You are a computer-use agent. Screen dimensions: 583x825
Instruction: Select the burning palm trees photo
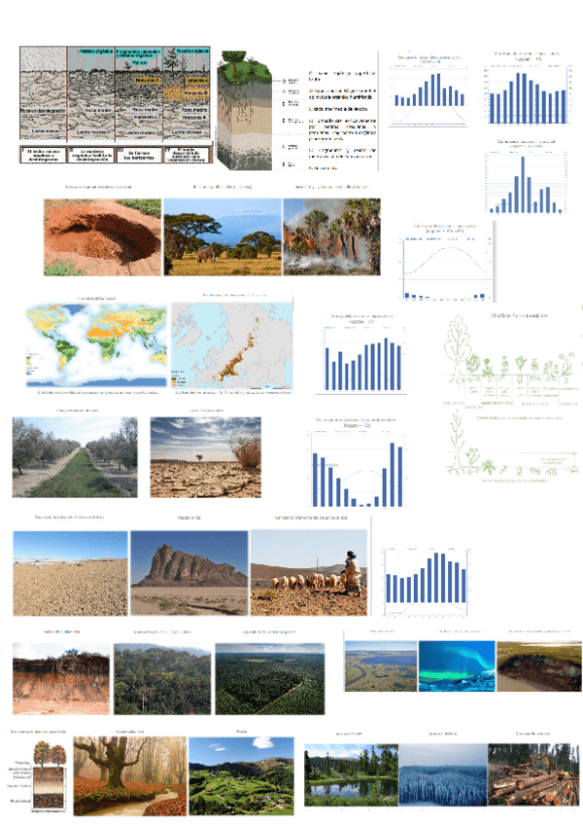tap(331, 236)
